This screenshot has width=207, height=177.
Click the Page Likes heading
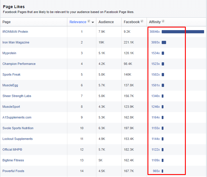[x=14, y=7]
